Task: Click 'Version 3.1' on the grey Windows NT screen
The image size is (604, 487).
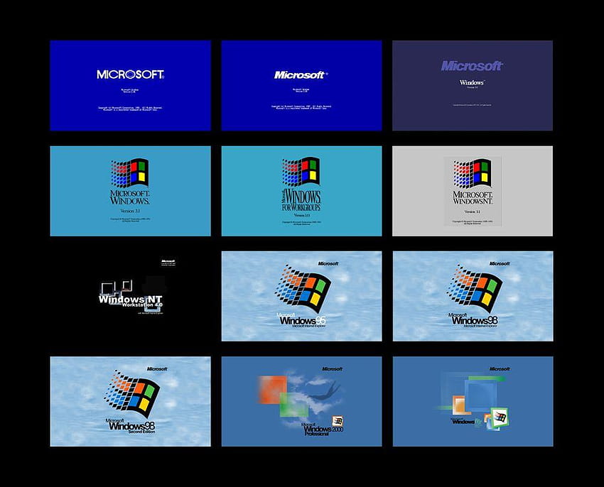Action: point(473,212)
